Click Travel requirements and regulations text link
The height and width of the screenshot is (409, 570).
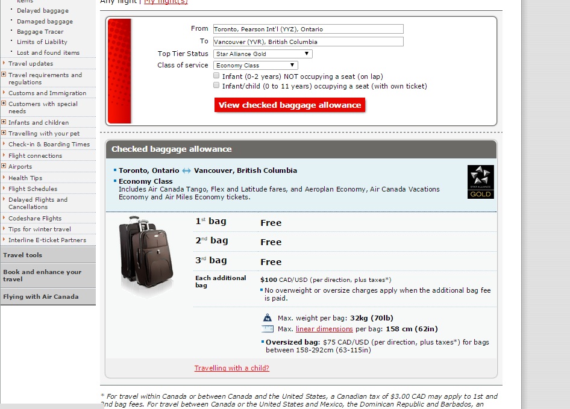tap(45, 78)
